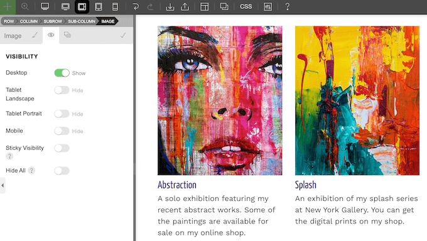
Task: Open the Image styling tab
Action: pyautogui.click(x=21, y=36)
